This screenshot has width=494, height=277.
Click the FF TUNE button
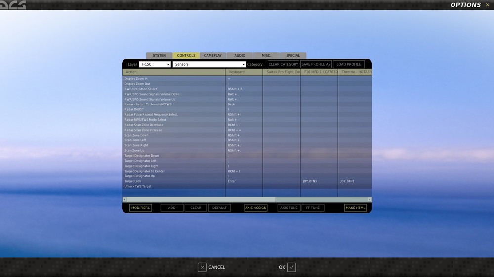pyautogui.click(x=313, y=208)
